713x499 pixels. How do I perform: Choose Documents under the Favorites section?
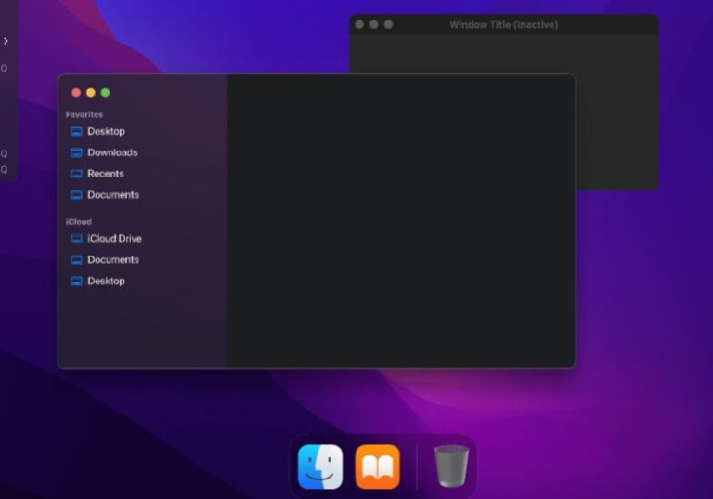[x=105, y=195]
